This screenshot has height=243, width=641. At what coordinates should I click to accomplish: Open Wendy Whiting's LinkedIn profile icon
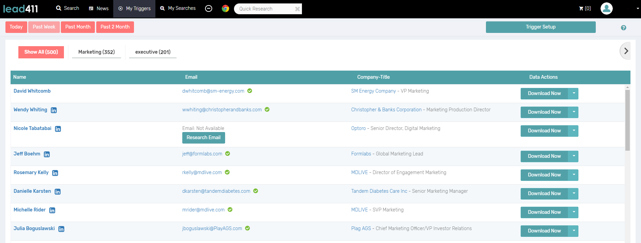click(54, 110)
